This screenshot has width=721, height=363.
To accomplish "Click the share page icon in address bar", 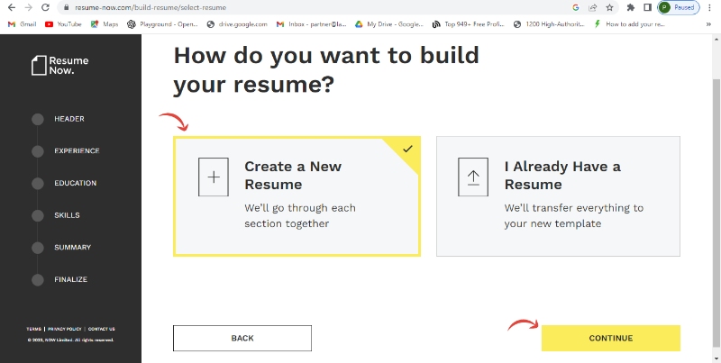I will 592,7.
